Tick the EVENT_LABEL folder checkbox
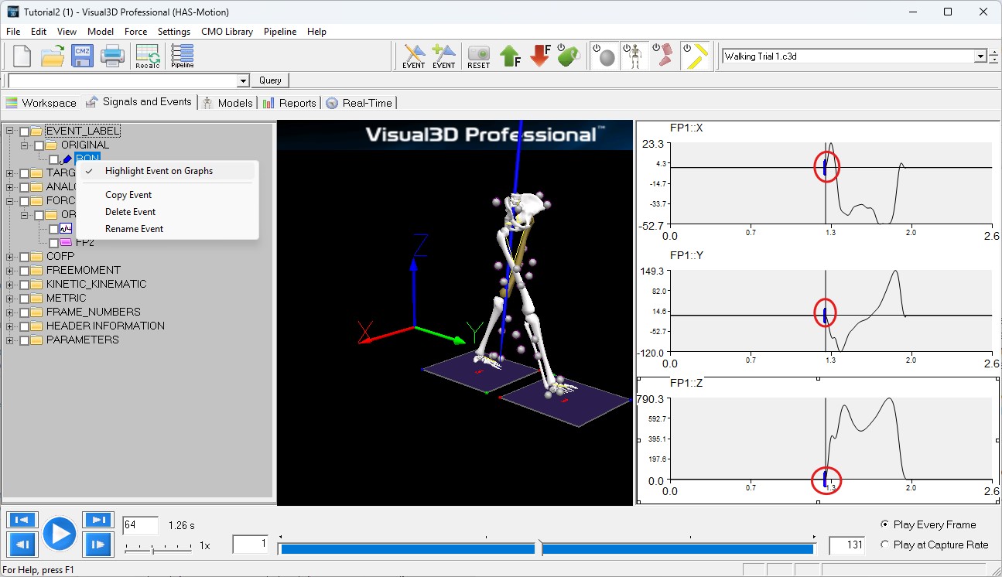This screenshot has width=1002, height=577. pos(24,131)
